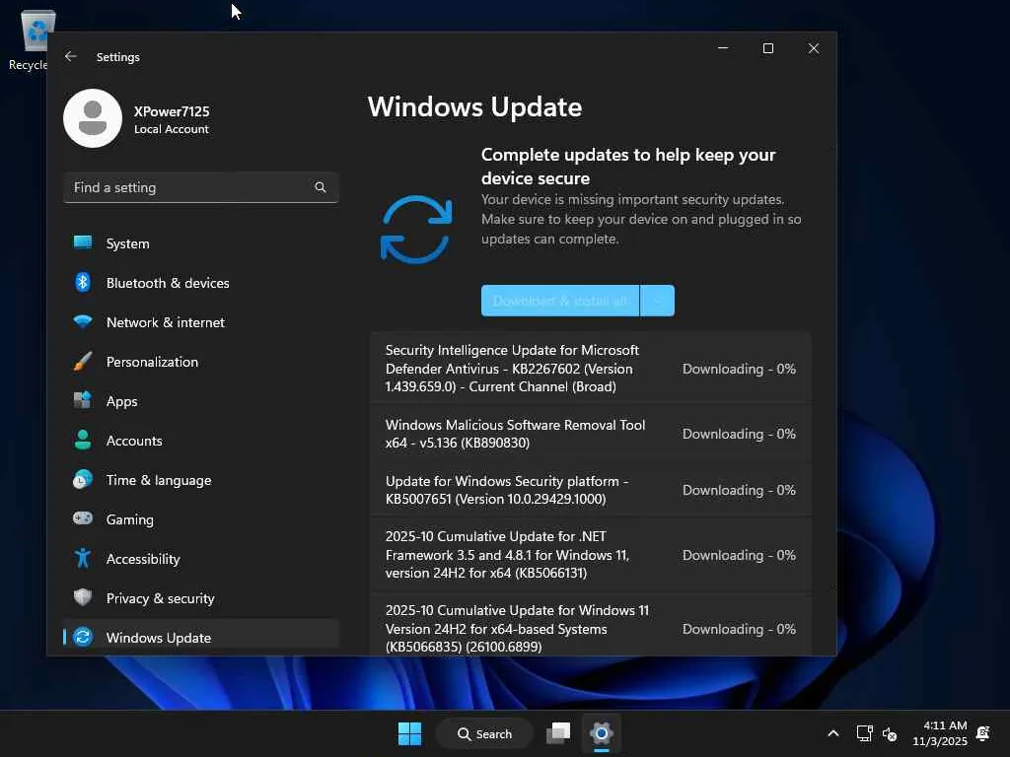Select Privacy & security

point(201,598)
